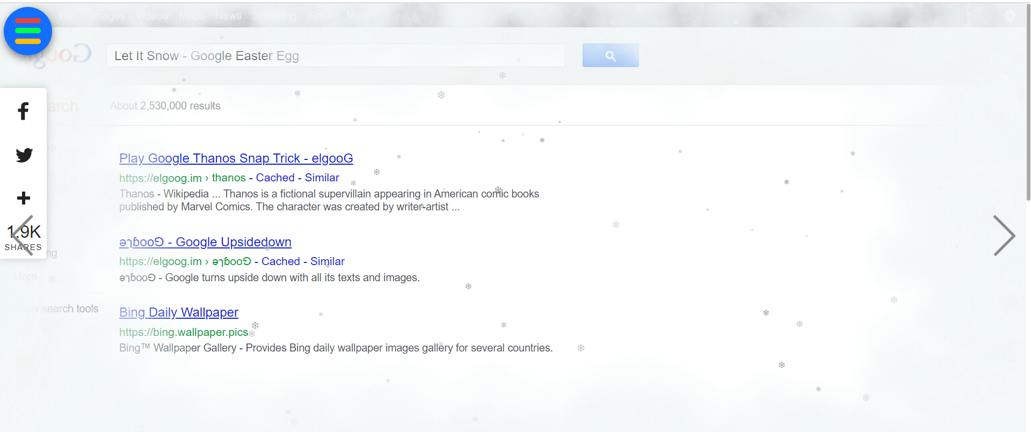Expand the More dropdown in top bar

click(361, 16)
